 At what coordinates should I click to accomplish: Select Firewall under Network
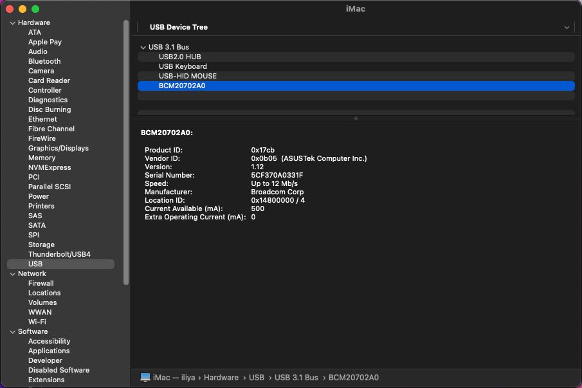click(x=41, y=283)
